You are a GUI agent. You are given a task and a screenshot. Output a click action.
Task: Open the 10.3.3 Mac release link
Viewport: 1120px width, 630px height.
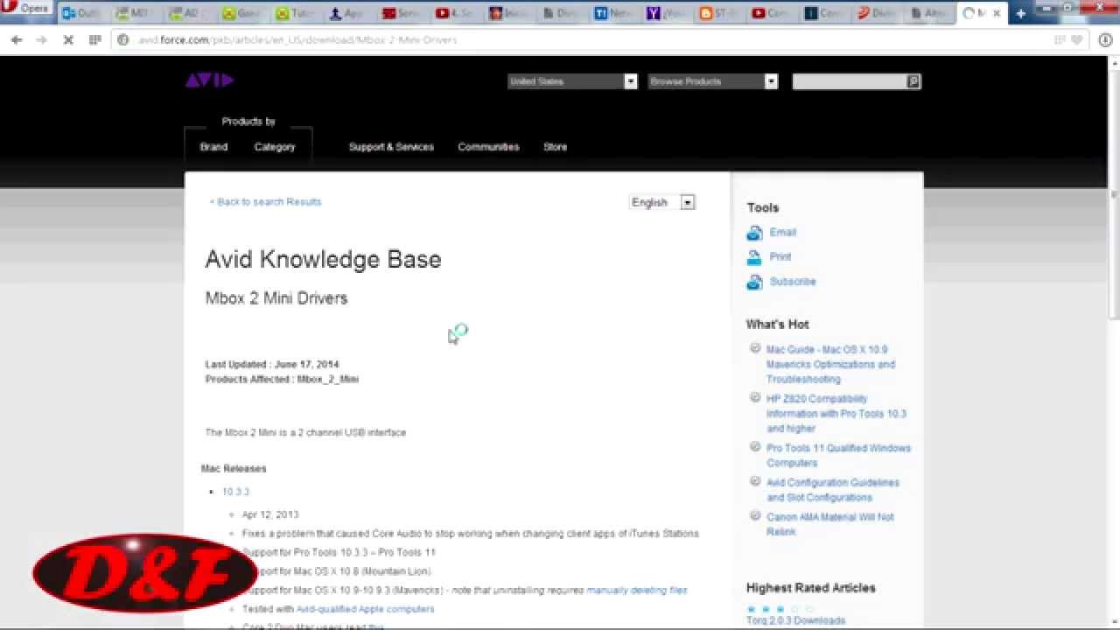pyautogui.click(x=235, y=492)
